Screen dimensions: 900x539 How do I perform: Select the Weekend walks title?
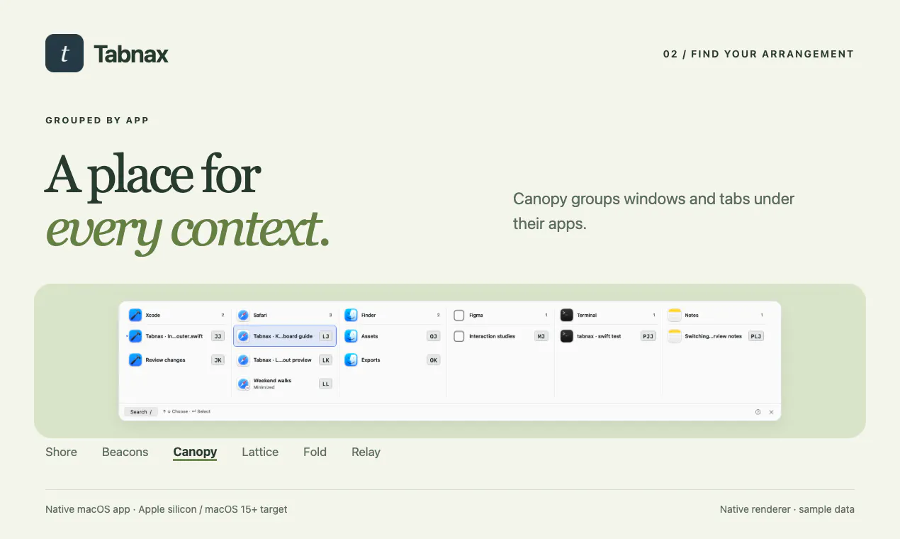click(272, 381)
